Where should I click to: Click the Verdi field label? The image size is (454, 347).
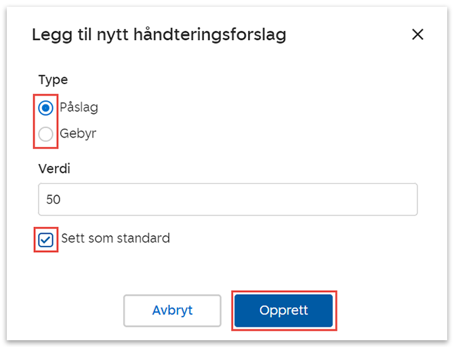click(x=54, y=168)
